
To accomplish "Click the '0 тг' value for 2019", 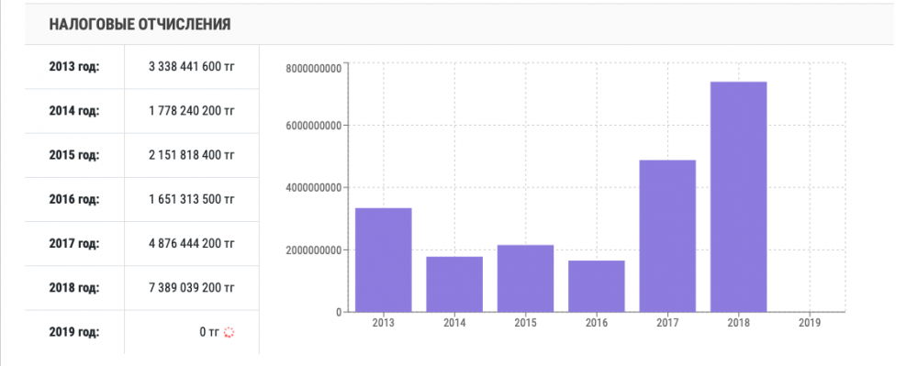I will click(x=209, y=333).
